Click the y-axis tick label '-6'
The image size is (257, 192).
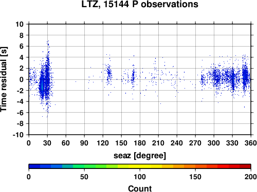tap(20, 113)
